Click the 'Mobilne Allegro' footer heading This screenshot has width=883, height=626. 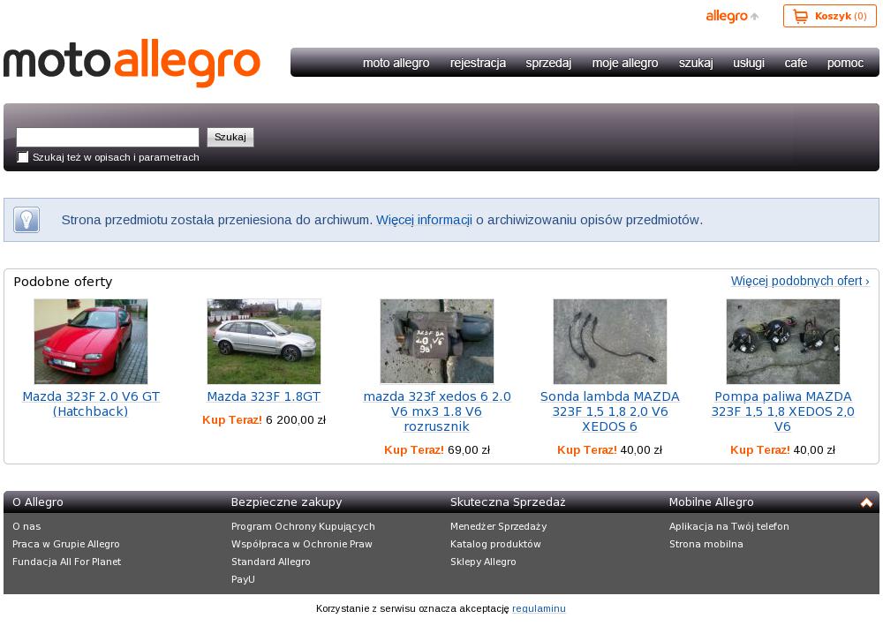711,502
